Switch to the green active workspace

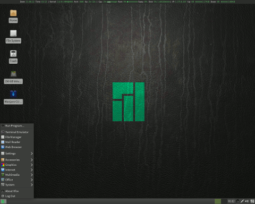tap(218, 201)
